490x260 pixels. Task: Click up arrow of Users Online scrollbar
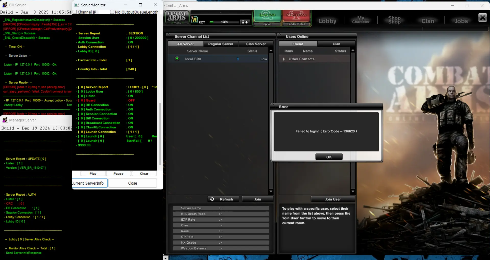353,50
